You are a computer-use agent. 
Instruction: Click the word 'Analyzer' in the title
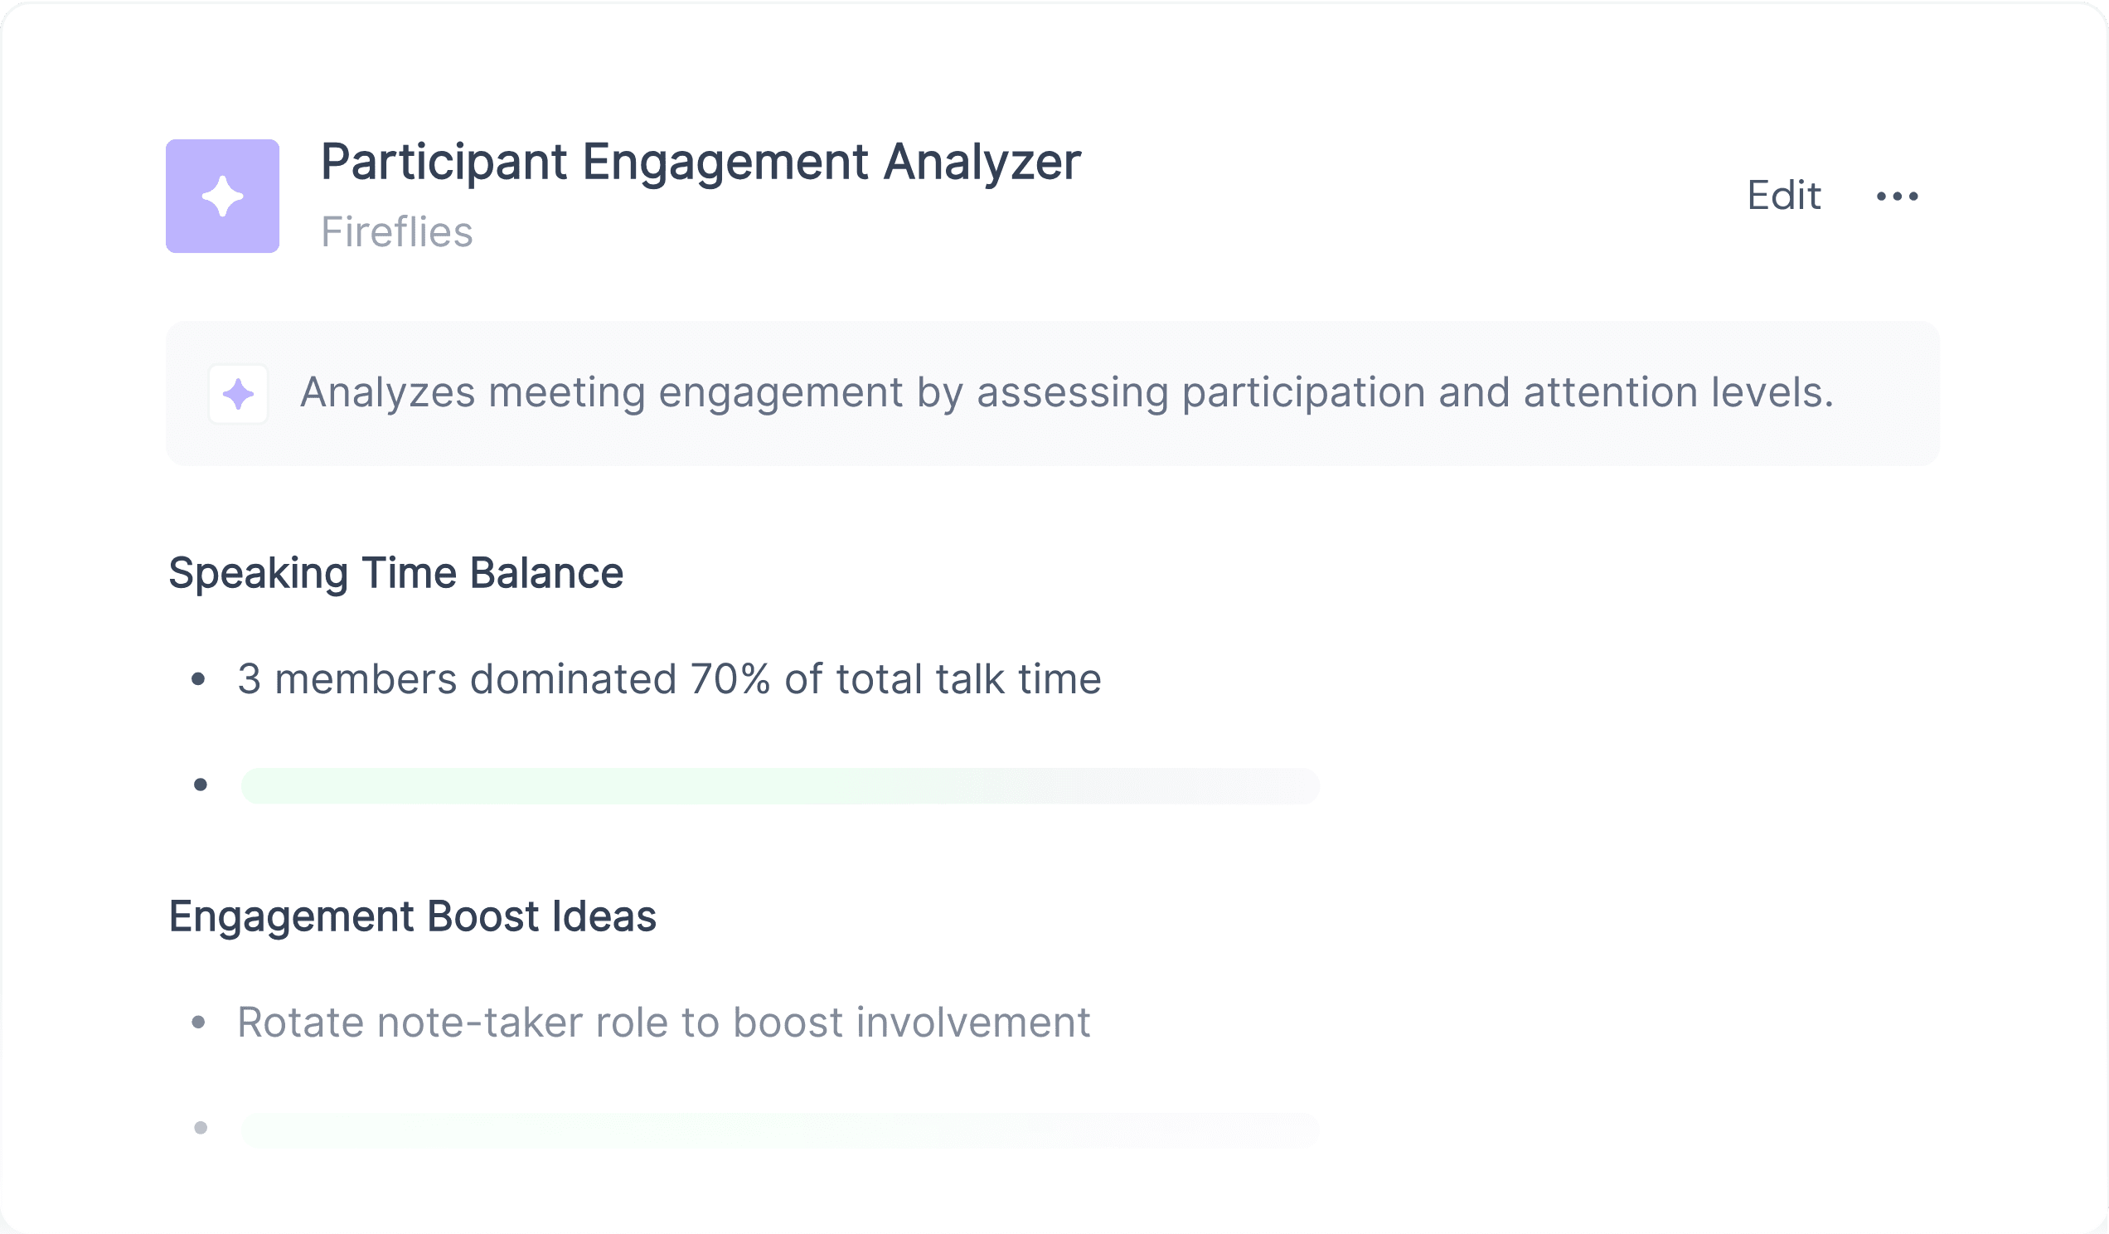pyautogui.click(x=982, y=162)
